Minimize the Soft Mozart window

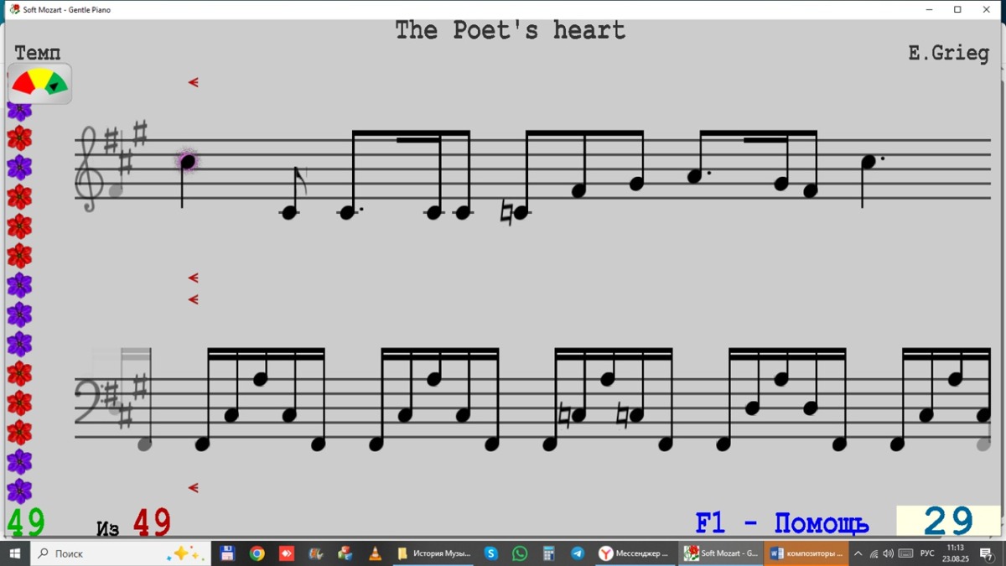930,10
